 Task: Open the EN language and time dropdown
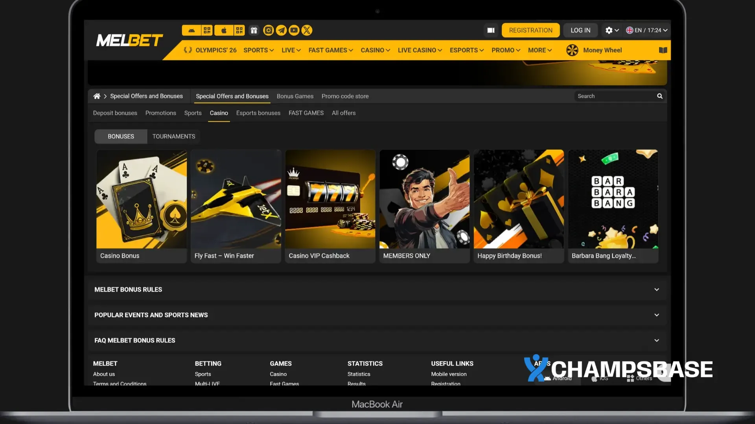pyautogui.click(x=647, y=30)
